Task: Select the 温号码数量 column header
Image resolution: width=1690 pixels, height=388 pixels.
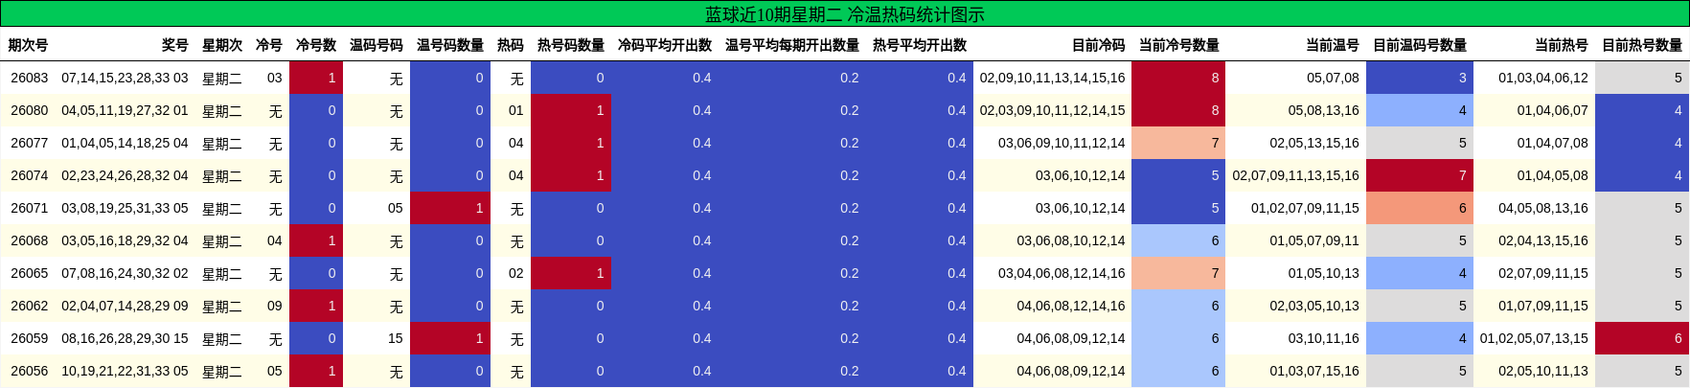Action: 450,45
